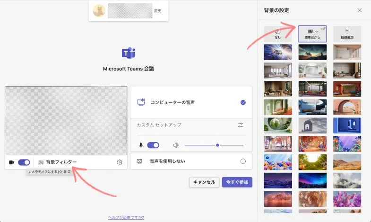Screen dimensions: 371x222
Task: Choose the dark wood room with table background
Action: (x=278, y=89)
